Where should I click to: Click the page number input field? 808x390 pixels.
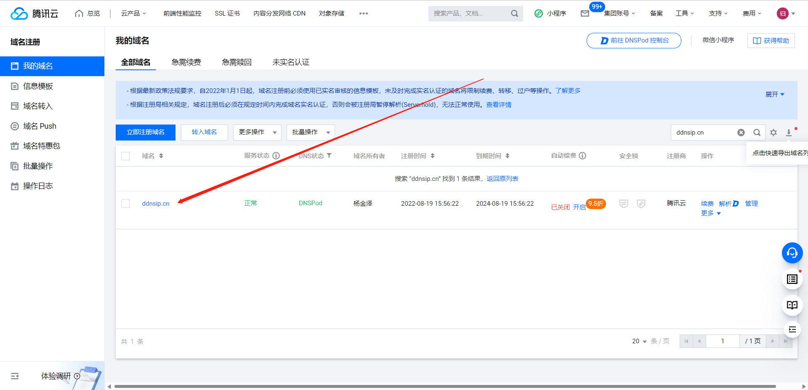[723, 341]
